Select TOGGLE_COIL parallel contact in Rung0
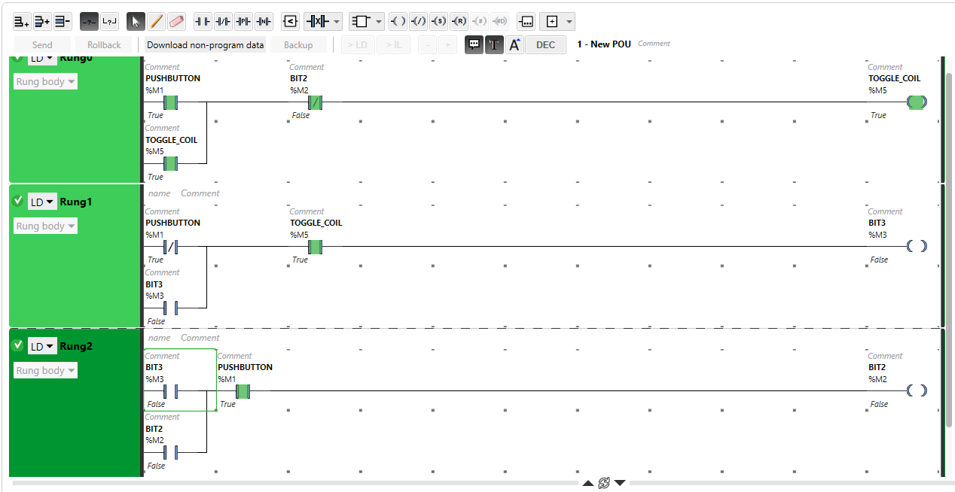 (x=171, y=163)
